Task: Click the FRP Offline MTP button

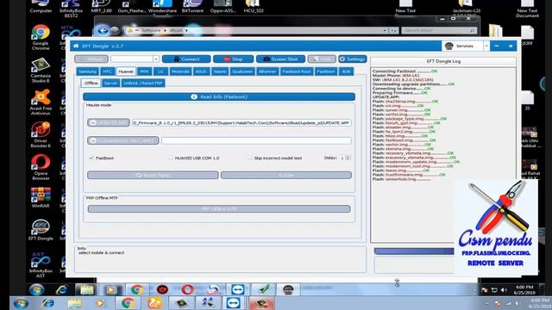Action: (219, 208)
